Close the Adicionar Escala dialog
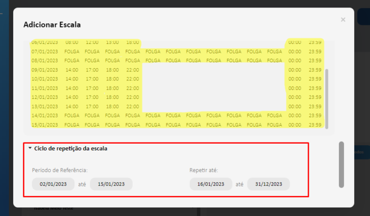The height and width of the screenshot is (216, 370). pos(343,20)
